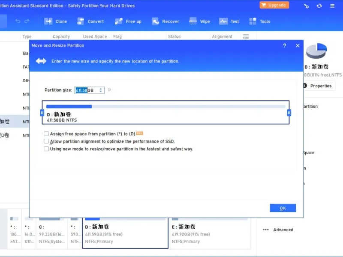
Task: Open the Tools menu in toolbar
Action: [260, 21]
